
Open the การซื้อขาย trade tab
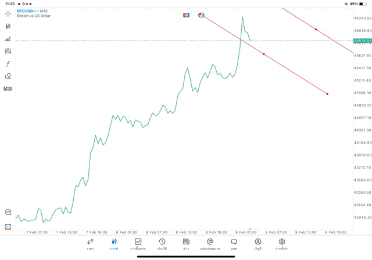[138, 244]
